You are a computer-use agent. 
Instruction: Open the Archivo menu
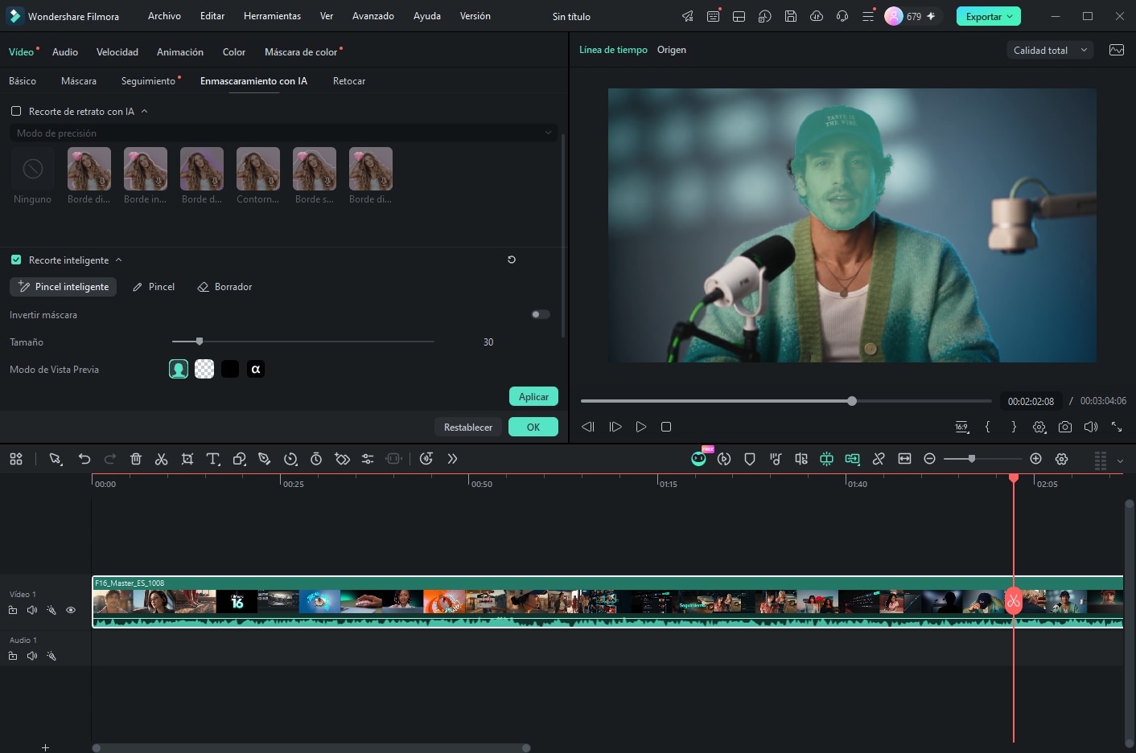[x=164, y=16]
